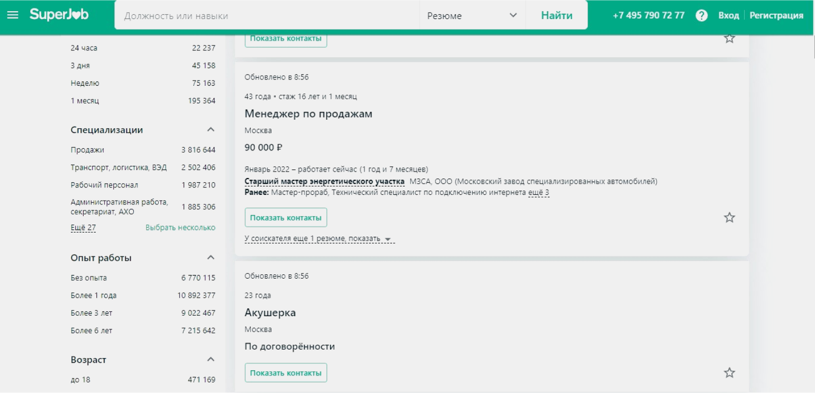This screenshot has width=815, height=393.
Task: Focus the Должность или навыки search field
Action: click(267, 16)
